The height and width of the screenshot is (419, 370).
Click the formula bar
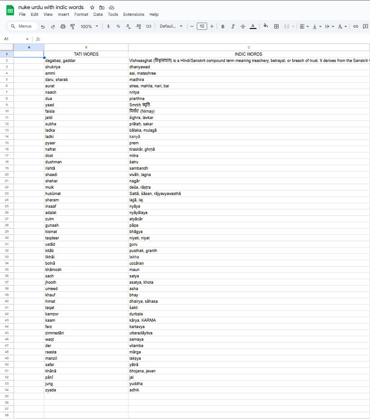206,39
